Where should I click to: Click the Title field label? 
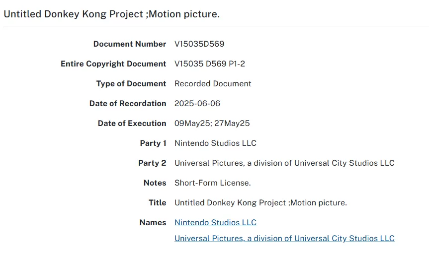click(157, 203)
